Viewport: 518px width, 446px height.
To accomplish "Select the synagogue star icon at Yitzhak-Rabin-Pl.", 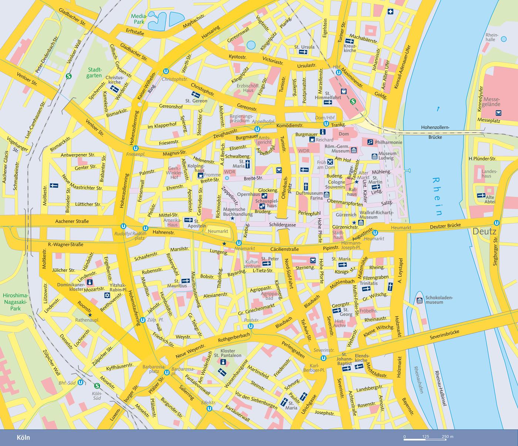I will [107, 295].
